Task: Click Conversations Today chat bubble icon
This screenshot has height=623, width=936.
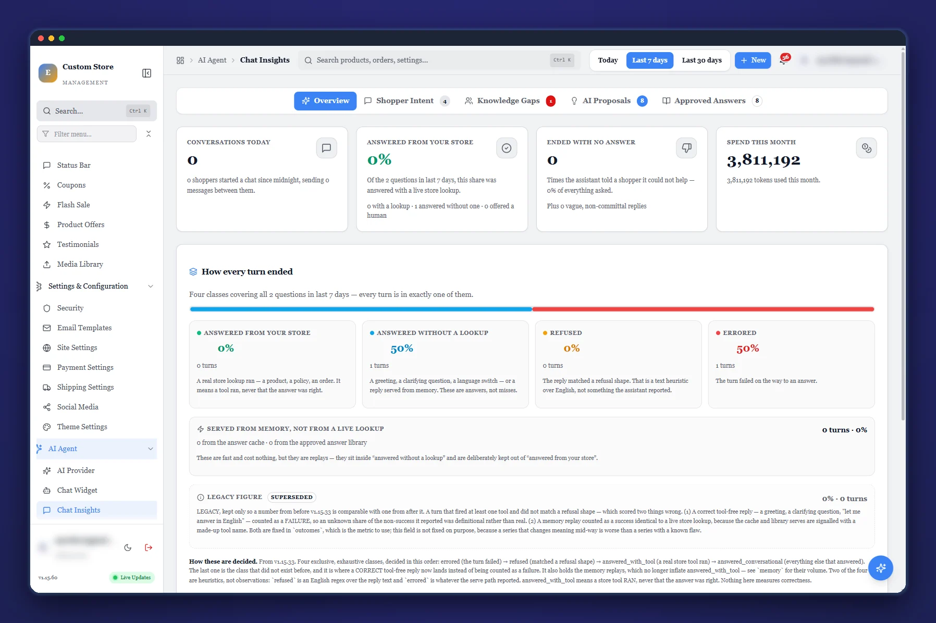Action: click(x=327, y=148)
